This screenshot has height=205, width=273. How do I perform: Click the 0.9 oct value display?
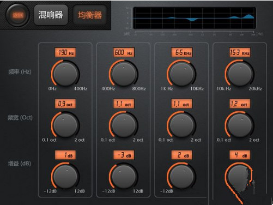pyautogui.click(x=65, y=104)
